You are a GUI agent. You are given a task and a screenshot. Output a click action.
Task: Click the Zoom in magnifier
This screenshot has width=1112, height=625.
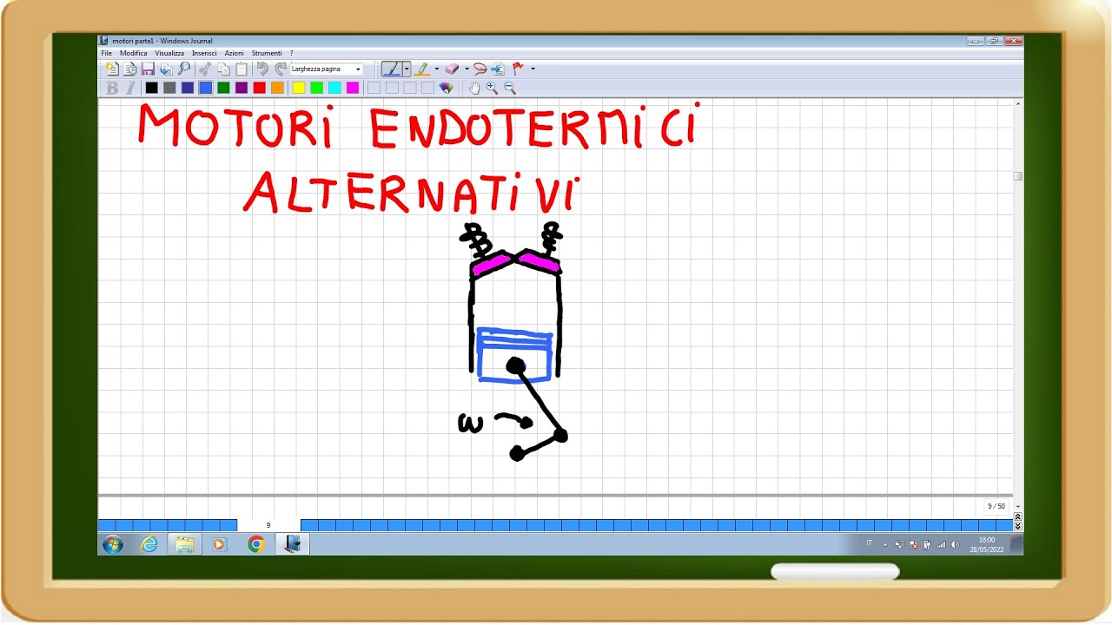coord(492,88)
